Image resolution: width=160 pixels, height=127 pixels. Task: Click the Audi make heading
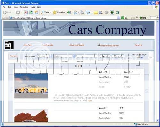click(x=102, y=108)
